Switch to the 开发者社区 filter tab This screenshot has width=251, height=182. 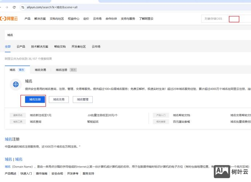[79, 47]
